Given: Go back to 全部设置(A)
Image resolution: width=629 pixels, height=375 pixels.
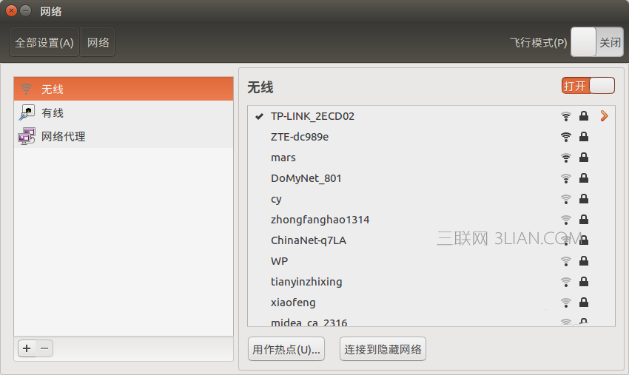Looking at the screenshot, I should click(44, 43).
